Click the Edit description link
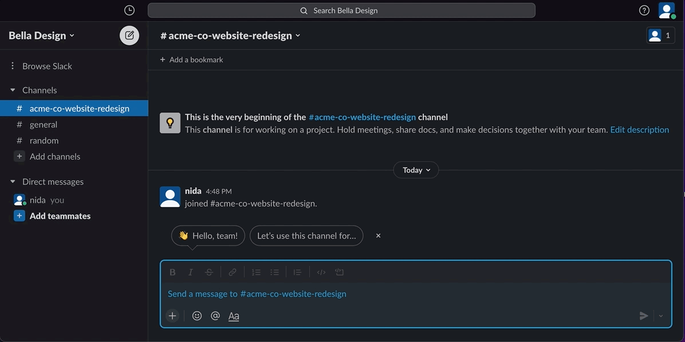Screen dimensions: 685x342 click(x=639, y=130)
